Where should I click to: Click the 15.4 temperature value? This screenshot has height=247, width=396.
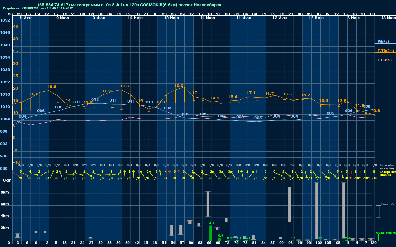click(x=233, y=97)
